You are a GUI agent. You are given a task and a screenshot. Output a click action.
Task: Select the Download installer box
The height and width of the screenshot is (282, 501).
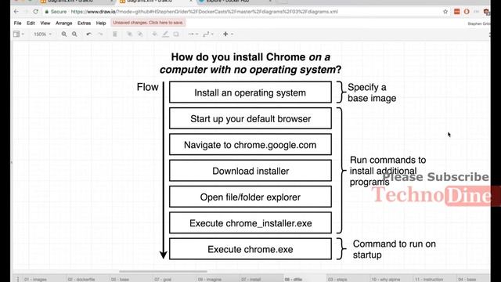pyautogui.click(x=250, y=171)
